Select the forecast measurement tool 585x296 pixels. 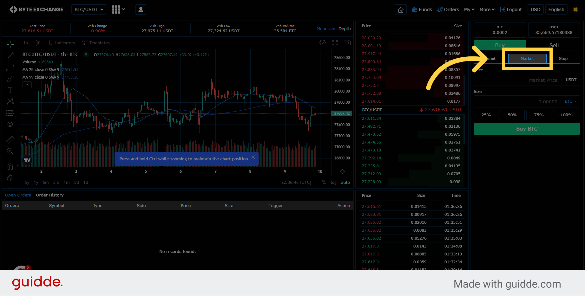(x=10, y=113)
